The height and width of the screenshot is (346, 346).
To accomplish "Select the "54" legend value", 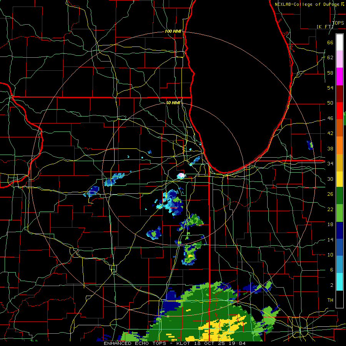I will pos(330,88).
